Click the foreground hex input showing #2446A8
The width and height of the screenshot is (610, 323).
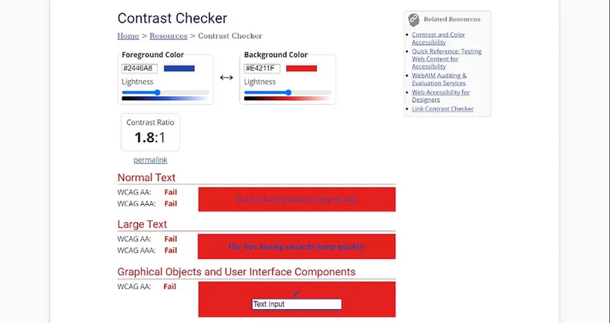(x=139, y=68)
